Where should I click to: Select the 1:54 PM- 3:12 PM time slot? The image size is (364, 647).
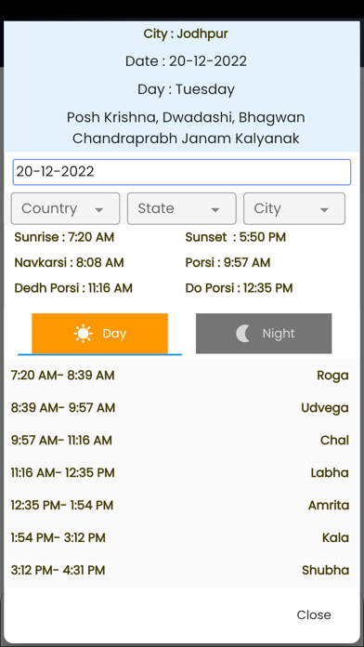(x=182, y=538)
